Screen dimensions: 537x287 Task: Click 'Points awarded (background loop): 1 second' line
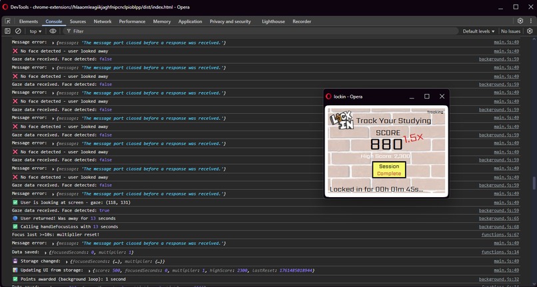coord(73,279)
